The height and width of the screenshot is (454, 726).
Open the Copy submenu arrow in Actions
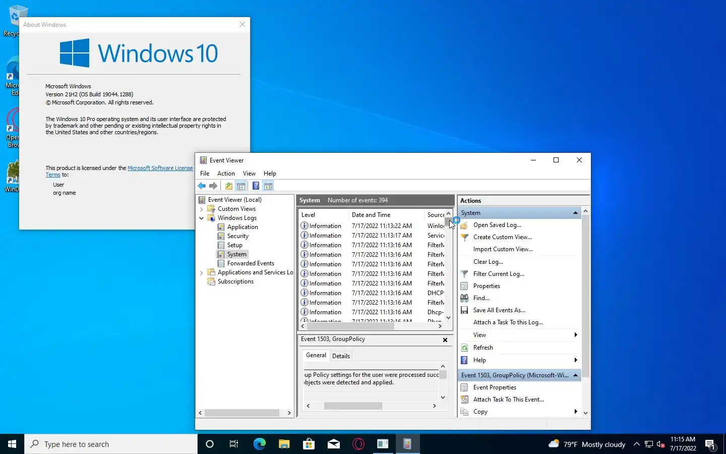pos(575,412)
